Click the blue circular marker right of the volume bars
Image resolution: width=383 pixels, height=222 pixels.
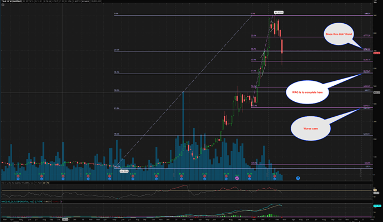pos(298,178)
